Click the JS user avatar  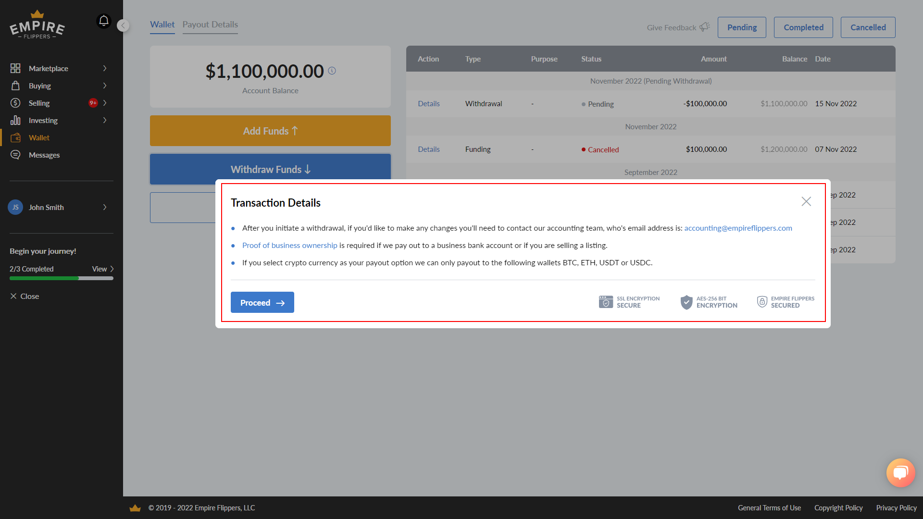coord(15,207)
